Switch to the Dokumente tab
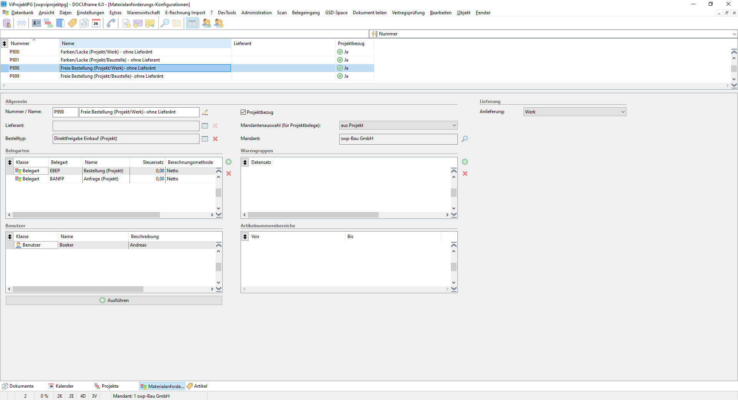 [x=18, y=386]
